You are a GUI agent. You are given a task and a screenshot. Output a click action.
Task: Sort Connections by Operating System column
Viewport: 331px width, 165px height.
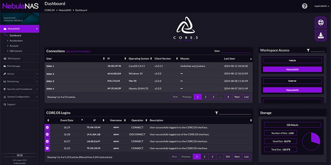151,59
